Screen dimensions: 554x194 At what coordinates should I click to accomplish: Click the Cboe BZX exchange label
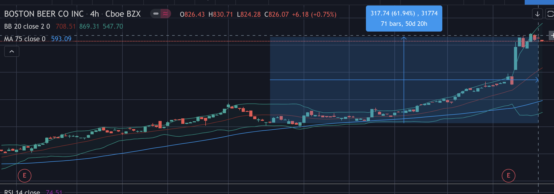(x=123, y=14)
